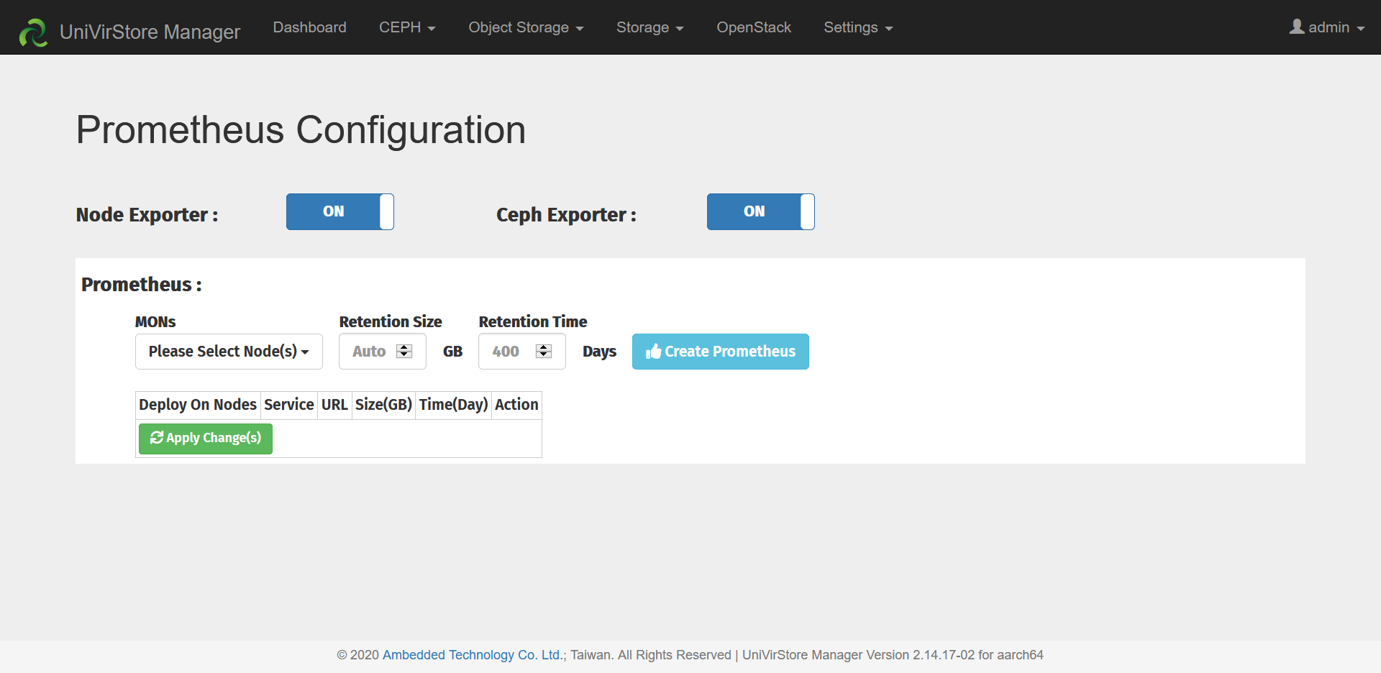Open the Ambedded Technology Co. Ltd. link
Screen dimensions: 1381x673
pyautogui.click(x=472, y=655)
